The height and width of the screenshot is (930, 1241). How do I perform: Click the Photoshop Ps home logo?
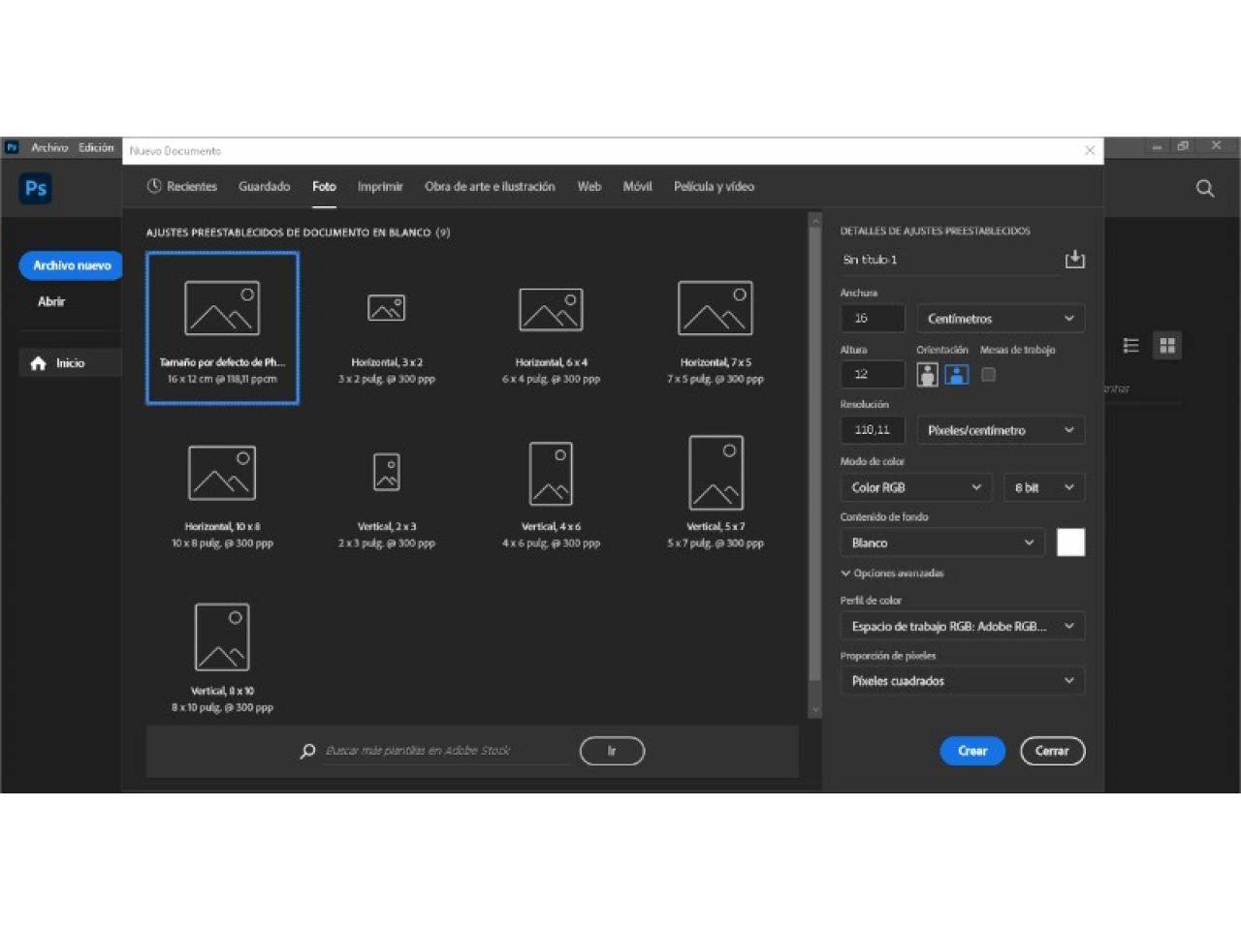(36, 188)
